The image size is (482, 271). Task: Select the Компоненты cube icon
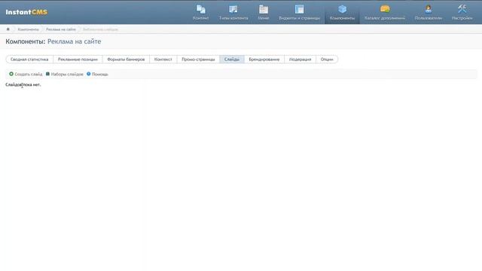[342, 9]
